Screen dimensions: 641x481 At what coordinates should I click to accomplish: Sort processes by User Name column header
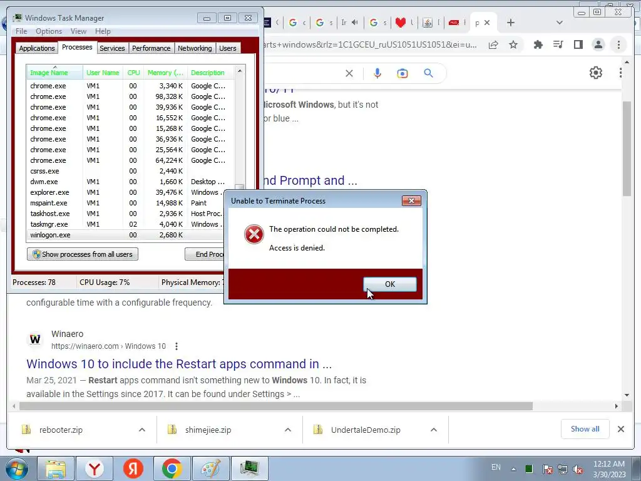(x=103, y=73)
